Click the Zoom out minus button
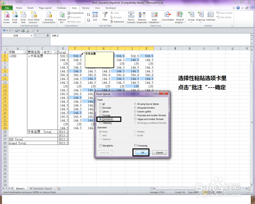The width and height of the screenshot is (255, 204). pyautogui.click(x=225, y=192)
